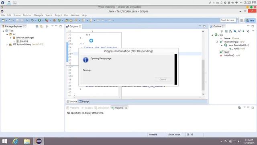This screenshot has width=257, height=145.
Task: Toggle Hide Local Types in Outline toolbar
Action: [x=248, y=31]
